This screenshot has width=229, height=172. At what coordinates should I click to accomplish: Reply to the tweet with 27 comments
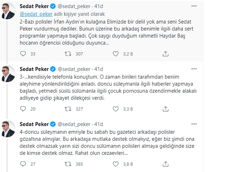tap(23, 164)
